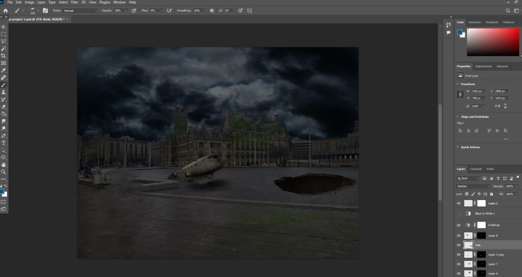The width and height of the screenshot is (522, 277).
Task: Switch to the Adjustments tab
Action: coord(483,66)
